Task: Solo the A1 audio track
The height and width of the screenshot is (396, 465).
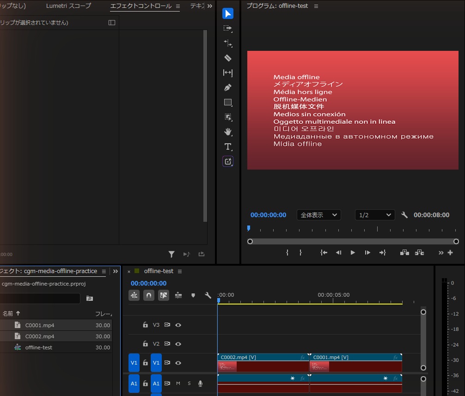Action: click(189, 383)
